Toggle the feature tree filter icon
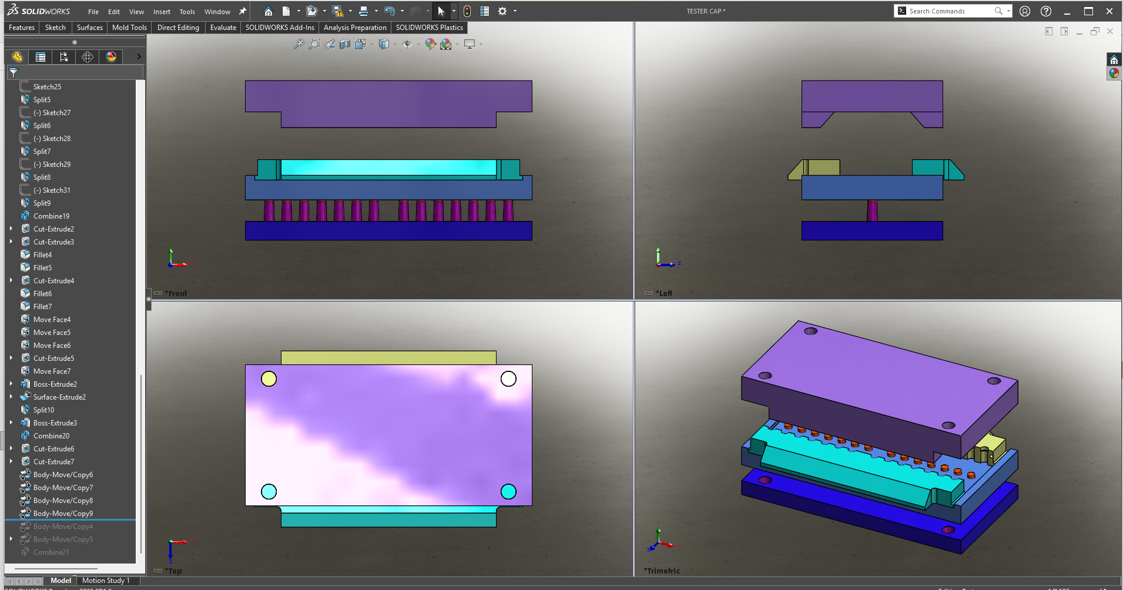 [x=14, y=73]
